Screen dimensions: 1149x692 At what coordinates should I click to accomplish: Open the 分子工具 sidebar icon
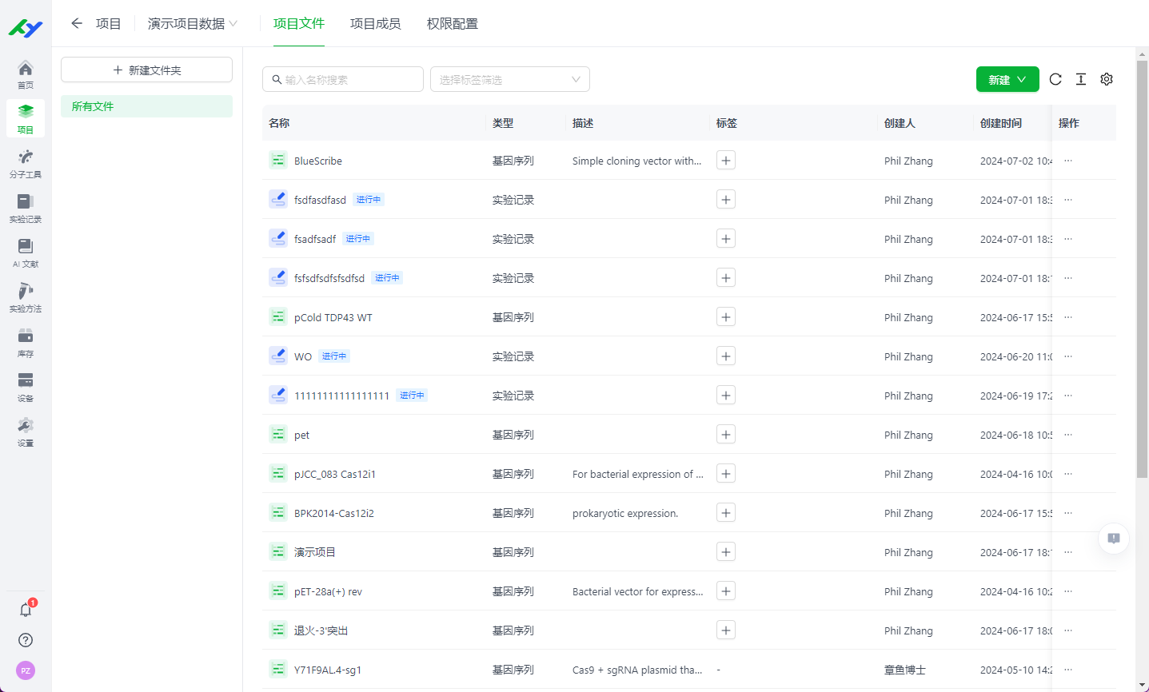[x=26, y=163]
